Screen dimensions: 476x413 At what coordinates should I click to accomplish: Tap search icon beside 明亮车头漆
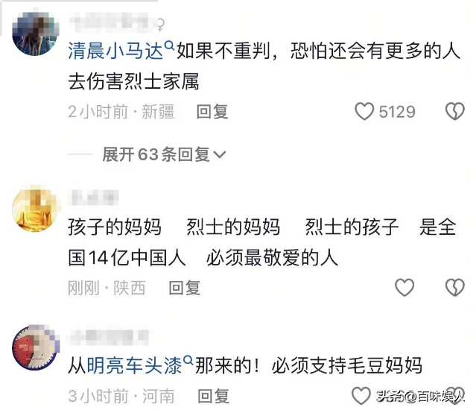(x=188, y=361)
